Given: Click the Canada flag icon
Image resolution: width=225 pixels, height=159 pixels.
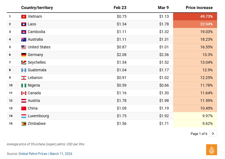Looking at the screenshot, I should pos(24,93).
